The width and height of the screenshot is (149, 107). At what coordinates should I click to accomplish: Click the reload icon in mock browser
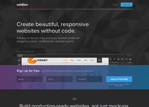[x=128, y=56]
